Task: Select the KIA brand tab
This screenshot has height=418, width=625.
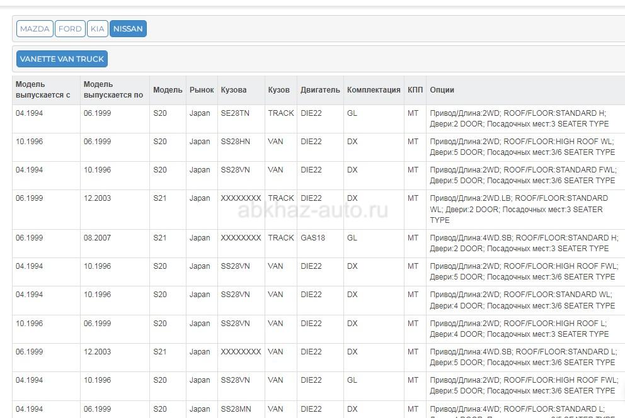Action: 97,29
